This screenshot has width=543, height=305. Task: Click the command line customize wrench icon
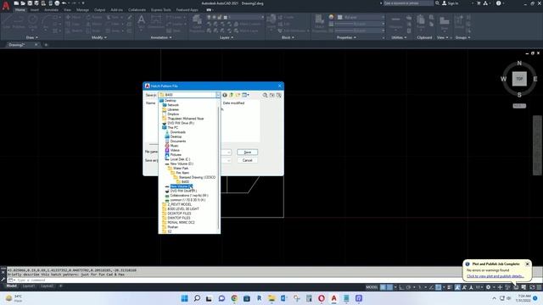pos(3,279)
